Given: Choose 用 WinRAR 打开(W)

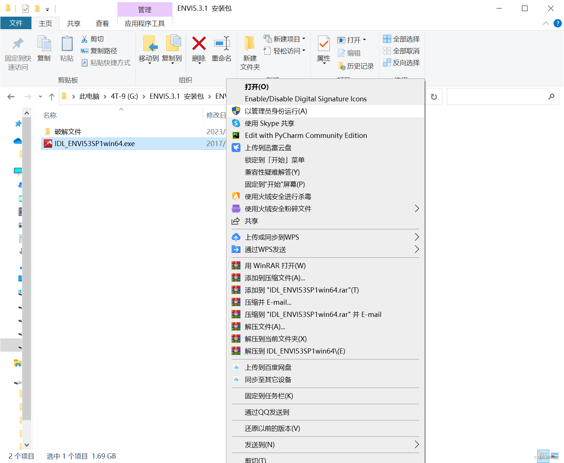Looking at the screenshot, I should point(325,266).
